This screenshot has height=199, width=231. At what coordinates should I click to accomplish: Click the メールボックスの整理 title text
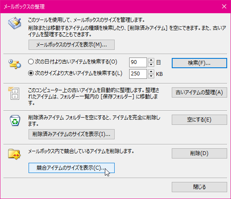click(24, 7)
